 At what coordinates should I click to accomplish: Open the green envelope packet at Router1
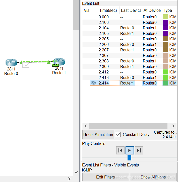coord(55,65)
